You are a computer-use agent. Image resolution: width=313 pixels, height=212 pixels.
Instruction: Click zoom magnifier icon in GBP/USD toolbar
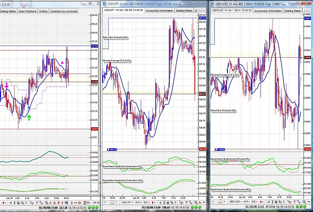[x=304, y=202]
